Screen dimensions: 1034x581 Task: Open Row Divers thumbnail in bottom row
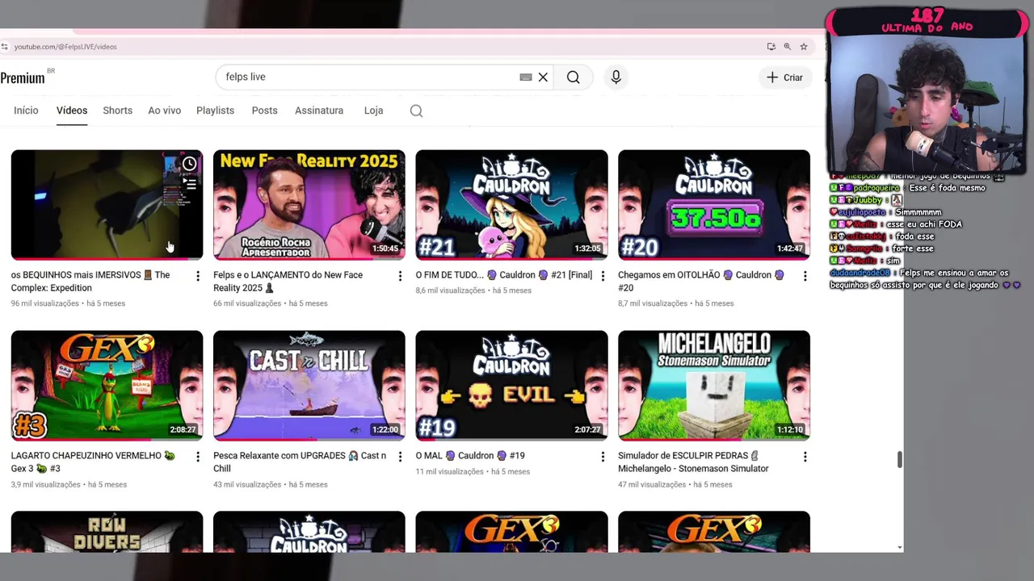(107, 532)
